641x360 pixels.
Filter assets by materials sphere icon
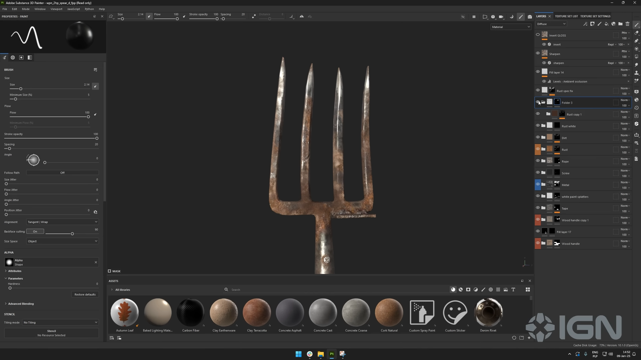453,289
